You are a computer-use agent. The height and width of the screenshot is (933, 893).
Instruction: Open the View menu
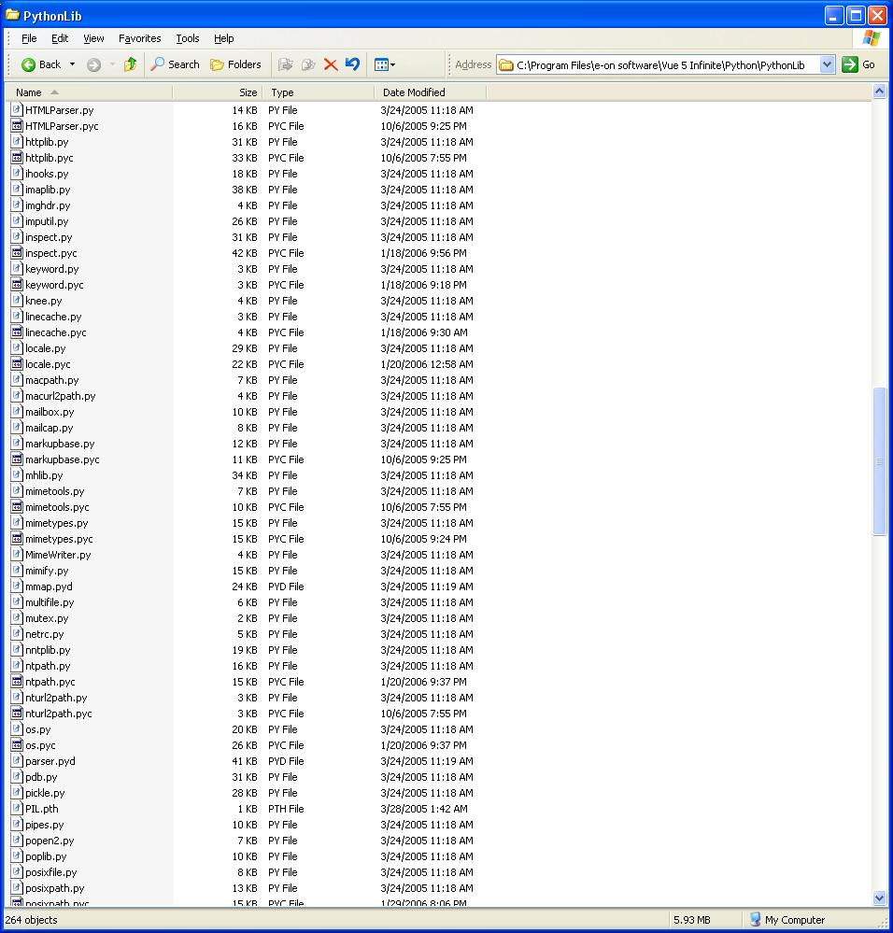[x=93, y=38]
